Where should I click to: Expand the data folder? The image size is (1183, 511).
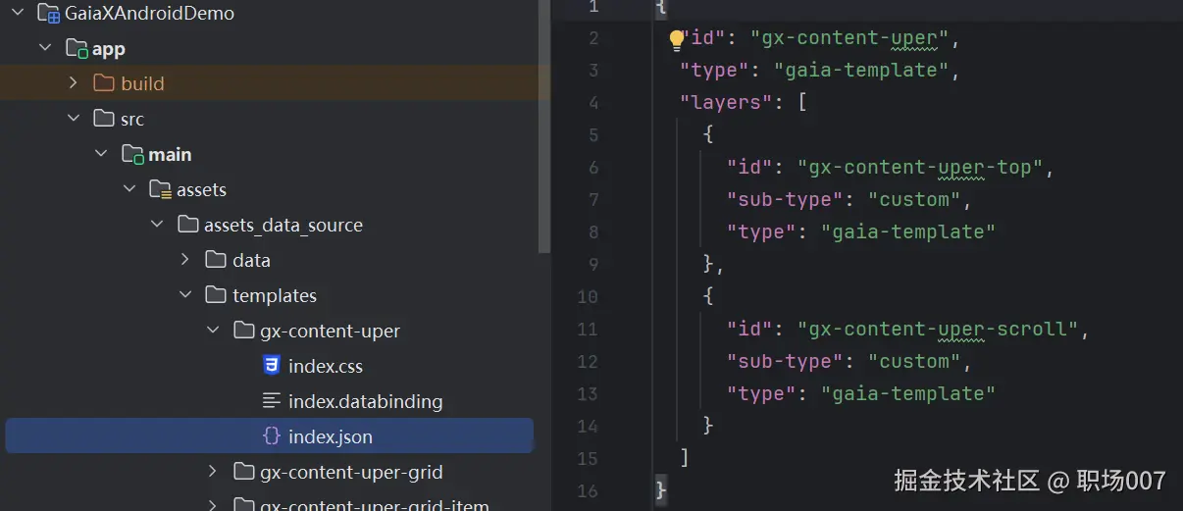(x=185, y=260)
